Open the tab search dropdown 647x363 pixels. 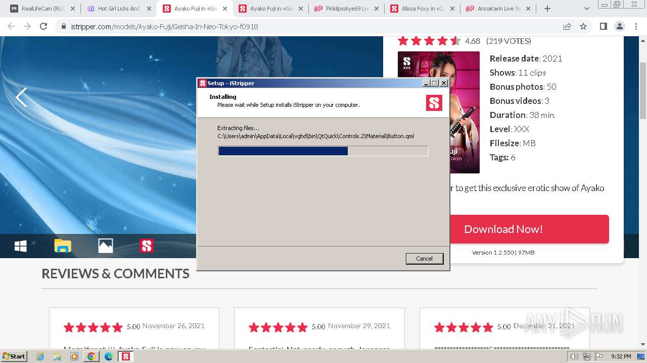[x=587, y=9]
